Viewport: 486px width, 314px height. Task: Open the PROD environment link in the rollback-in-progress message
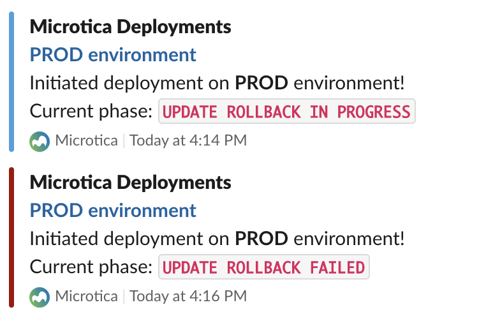[x=113, y=55]
